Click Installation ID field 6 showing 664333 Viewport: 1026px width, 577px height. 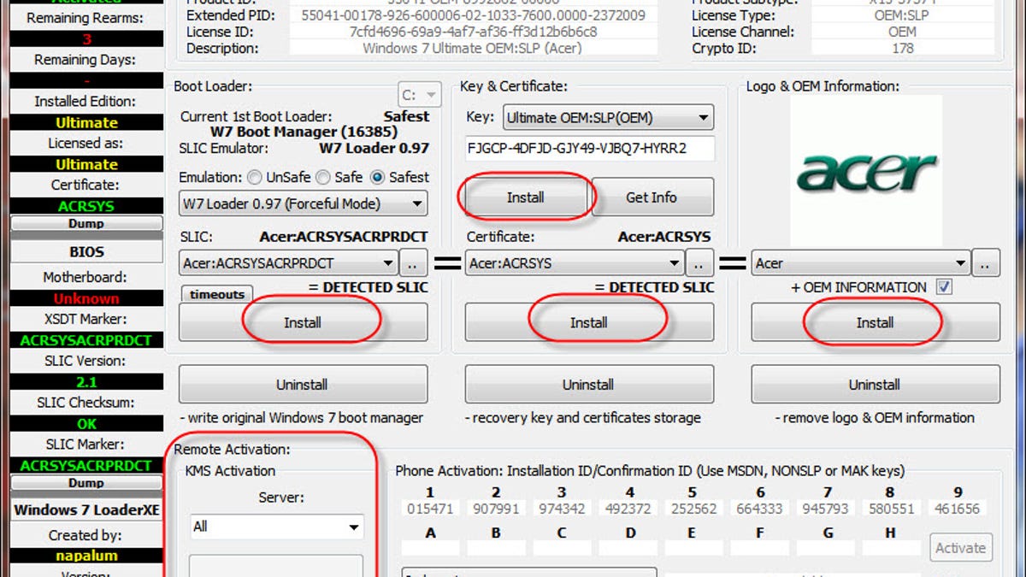[x=761, y=508]
